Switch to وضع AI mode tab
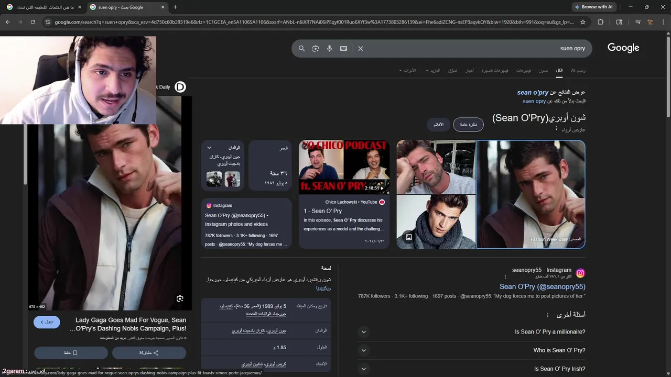 (x=578, y=70)
